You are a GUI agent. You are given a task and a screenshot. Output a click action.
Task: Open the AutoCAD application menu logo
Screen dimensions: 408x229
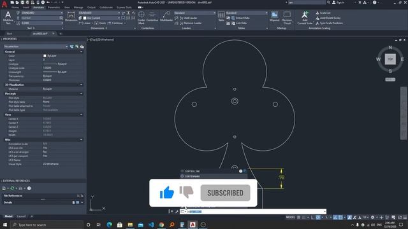click(4, 4)
